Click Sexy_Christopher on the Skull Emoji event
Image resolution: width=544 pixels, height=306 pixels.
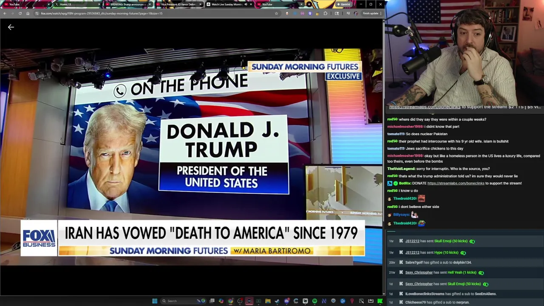419,284
